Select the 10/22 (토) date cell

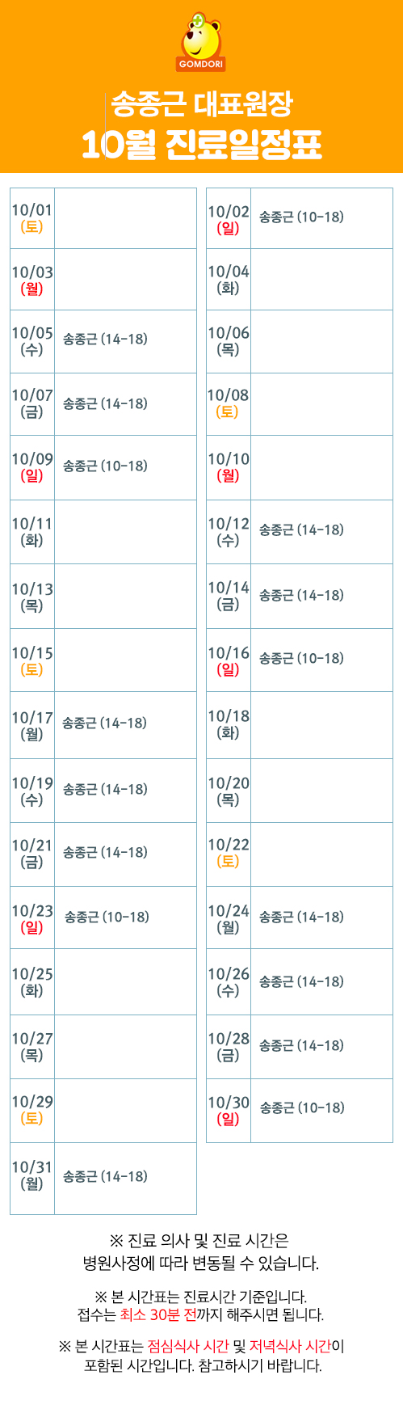[x=229, y=853]
